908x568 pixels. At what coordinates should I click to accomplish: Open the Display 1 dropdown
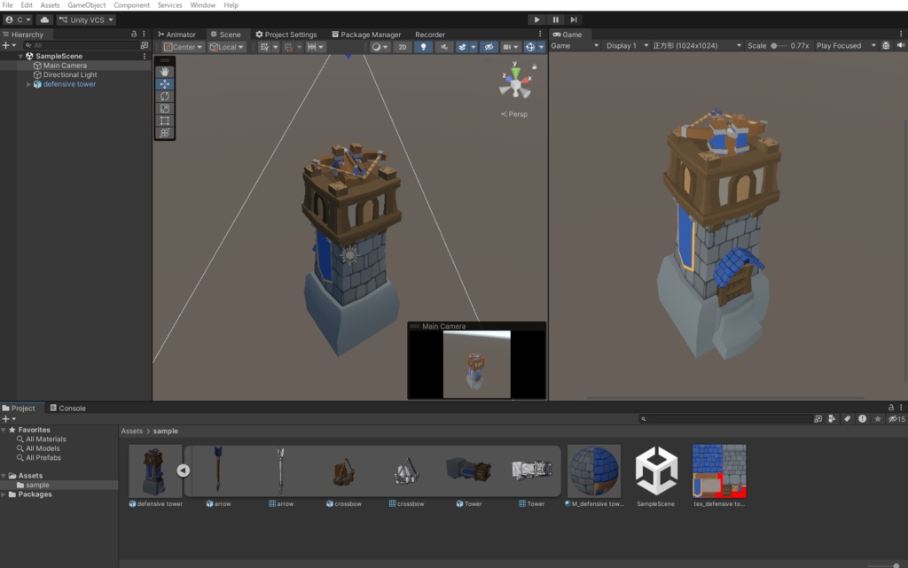point(627,46)
